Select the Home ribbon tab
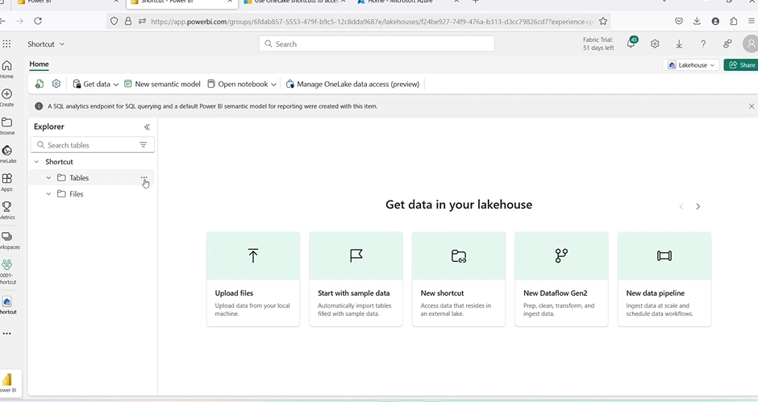The height and width of the screenshot is (402, 758). pos(40,64)
